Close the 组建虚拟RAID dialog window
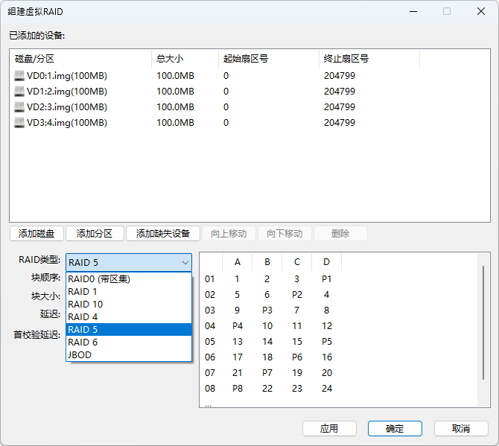Viewport: 499px width, 446px height. [x=481, y=11]
